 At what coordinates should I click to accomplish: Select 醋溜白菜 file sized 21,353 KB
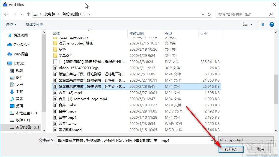coord(136,80)
